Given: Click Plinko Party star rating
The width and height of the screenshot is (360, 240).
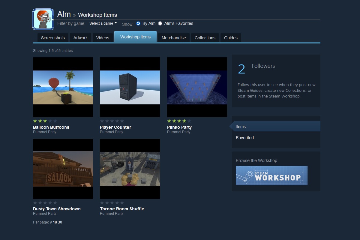Looking at the screenshot, I should click(179, 121).
